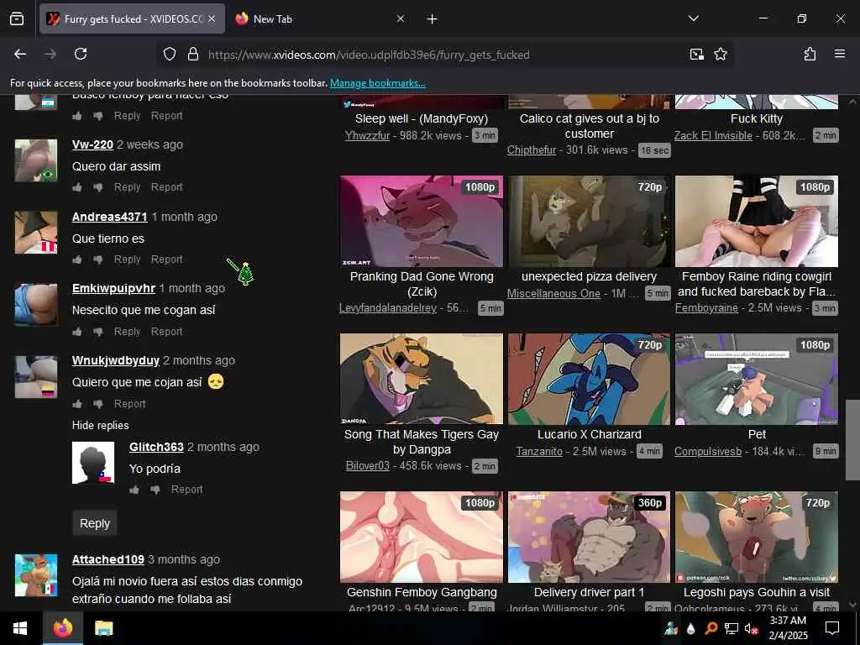Open the Extensions puzzle icon

pos(810,54)
